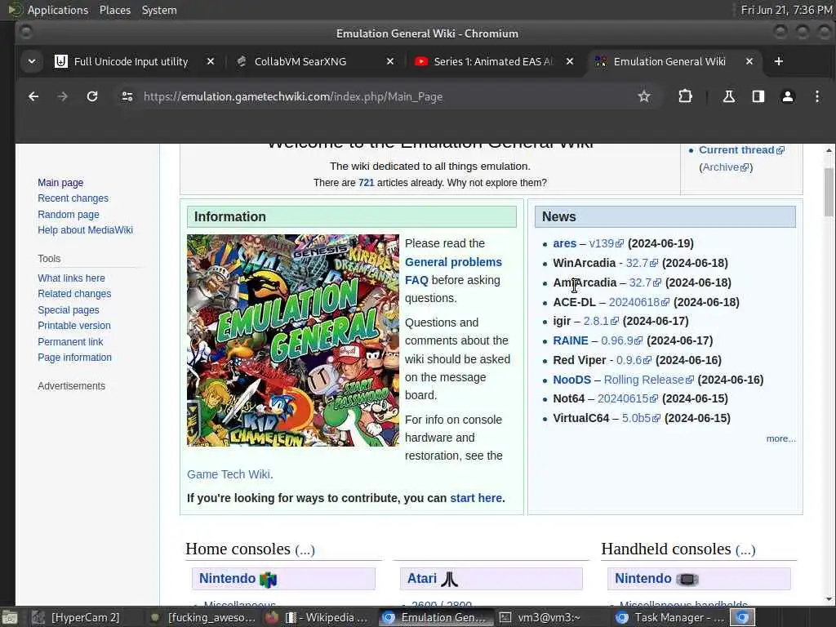Go to a Random page
The image size is (836, 627).
coord(69,215)
